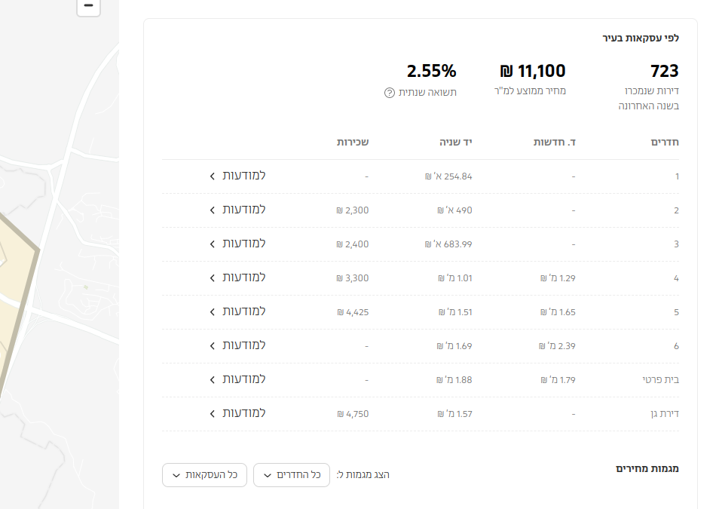Open listings link for private house row
The image size is (719, 509).
pyautogui.click(x=237, y=379)
